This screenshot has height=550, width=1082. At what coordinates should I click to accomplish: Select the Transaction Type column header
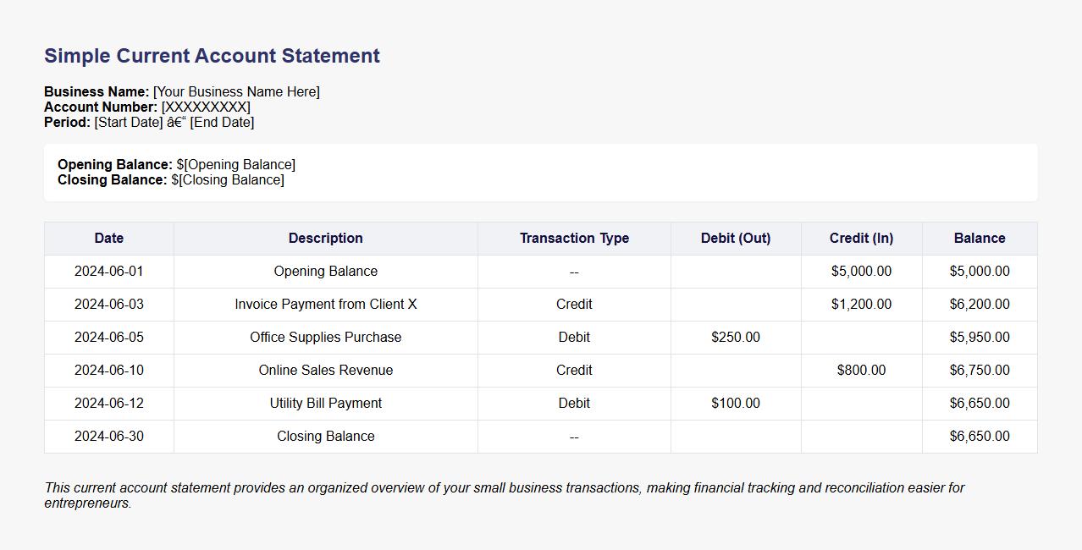pos(574,238)
